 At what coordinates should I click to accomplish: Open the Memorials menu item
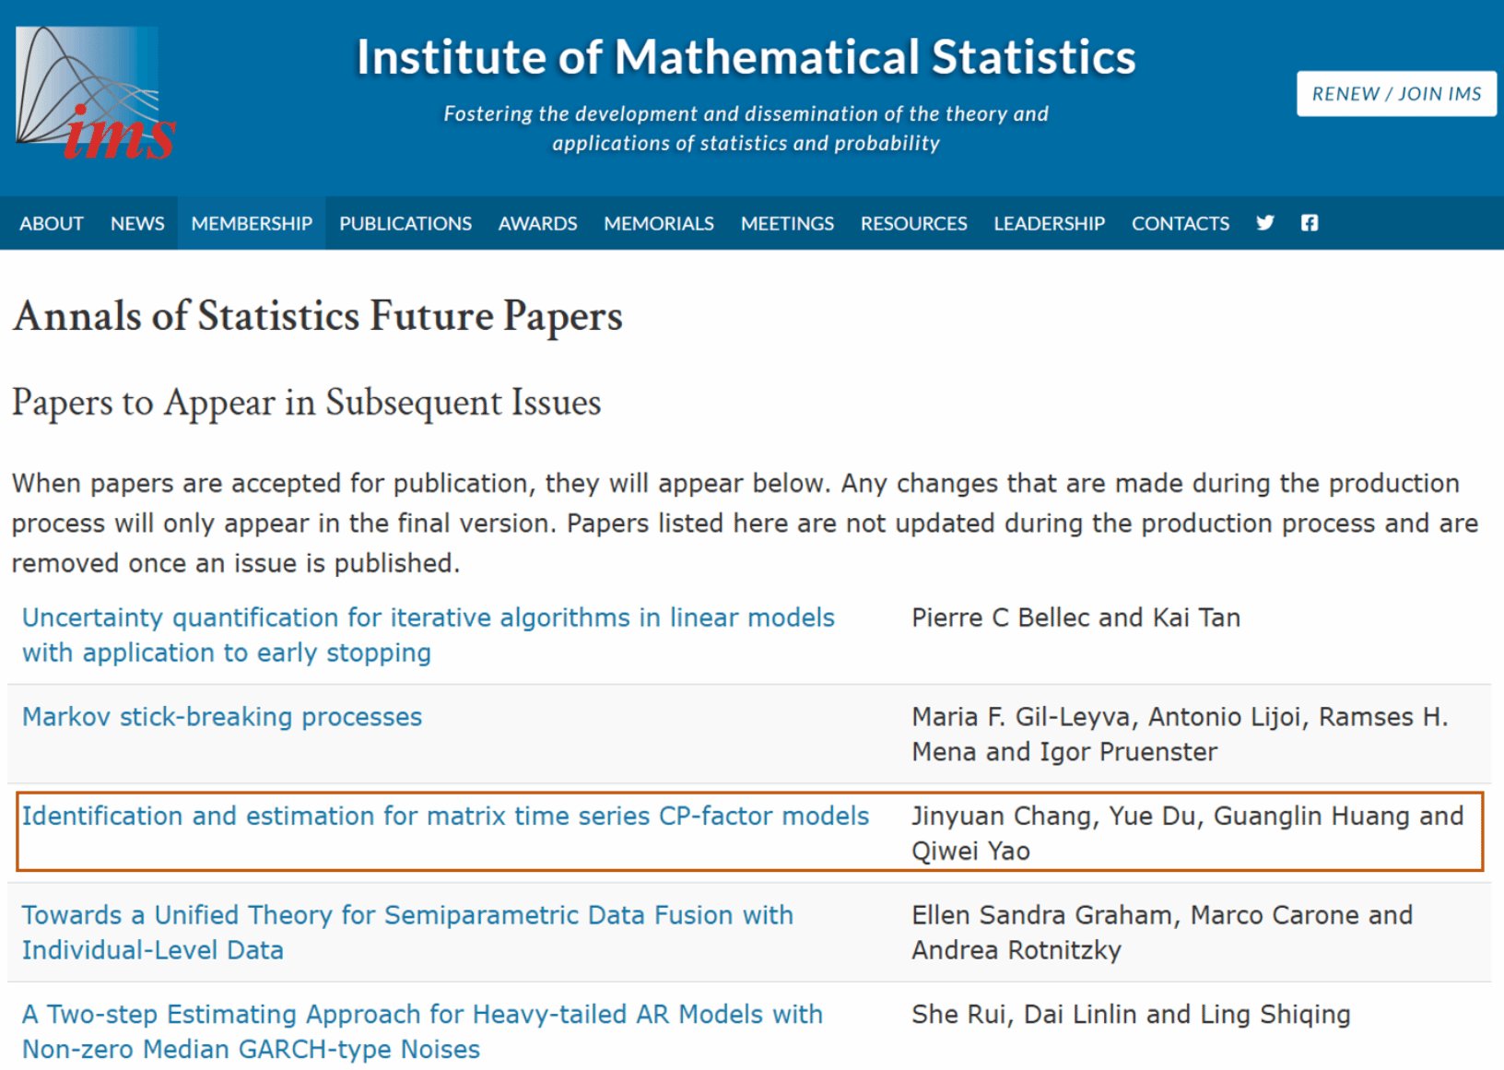point(658,224)
